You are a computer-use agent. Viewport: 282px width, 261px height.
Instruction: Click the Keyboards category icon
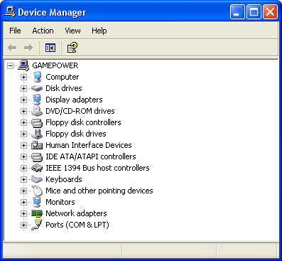[37, 179]
